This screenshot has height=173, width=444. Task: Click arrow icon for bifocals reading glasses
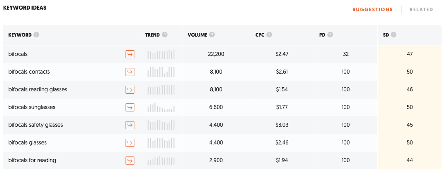coord(130,90)
